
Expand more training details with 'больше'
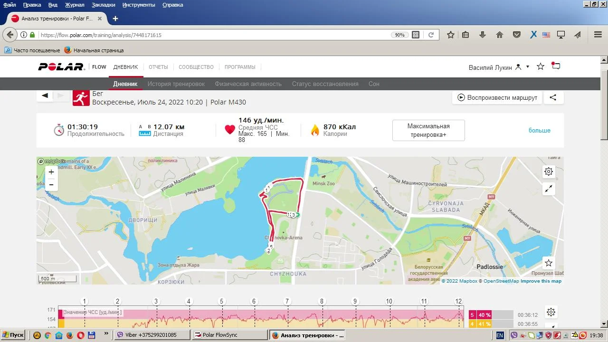(540, 130)
